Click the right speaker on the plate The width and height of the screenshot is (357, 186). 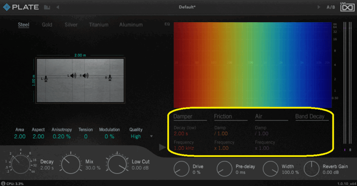click(85, 76)
